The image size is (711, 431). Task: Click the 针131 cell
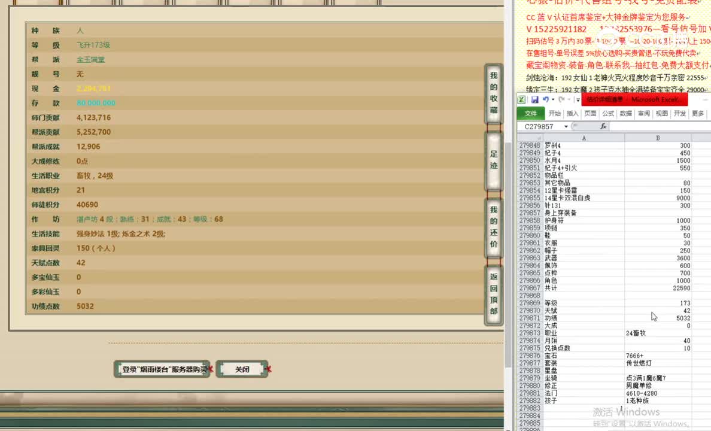point(584,205)
